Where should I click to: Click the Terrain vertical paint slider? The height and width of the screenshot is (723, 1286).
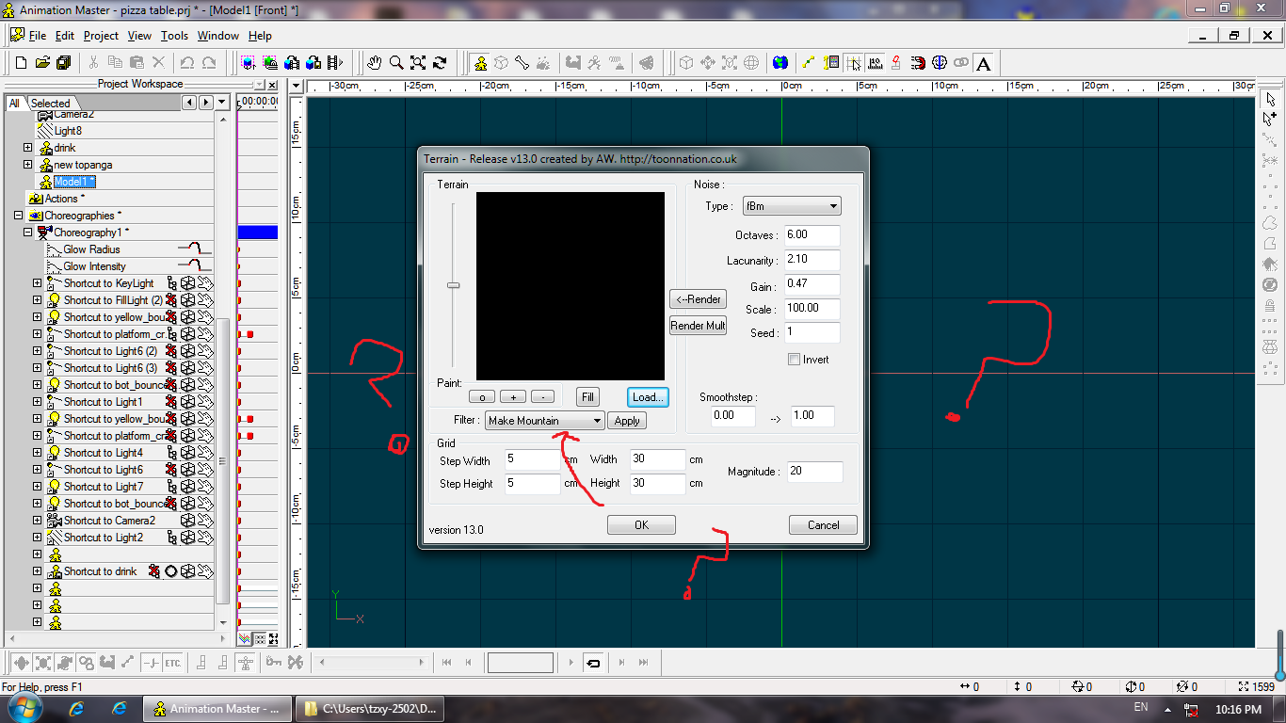pyautogui.click(x=453, y=285)
